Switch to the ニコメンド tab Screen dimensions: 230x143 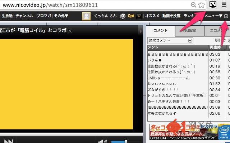217,30
